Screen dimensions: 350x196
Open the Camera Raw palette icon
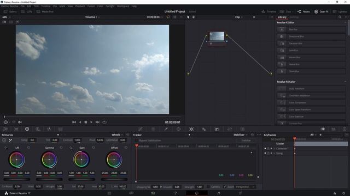click(5, 129)
